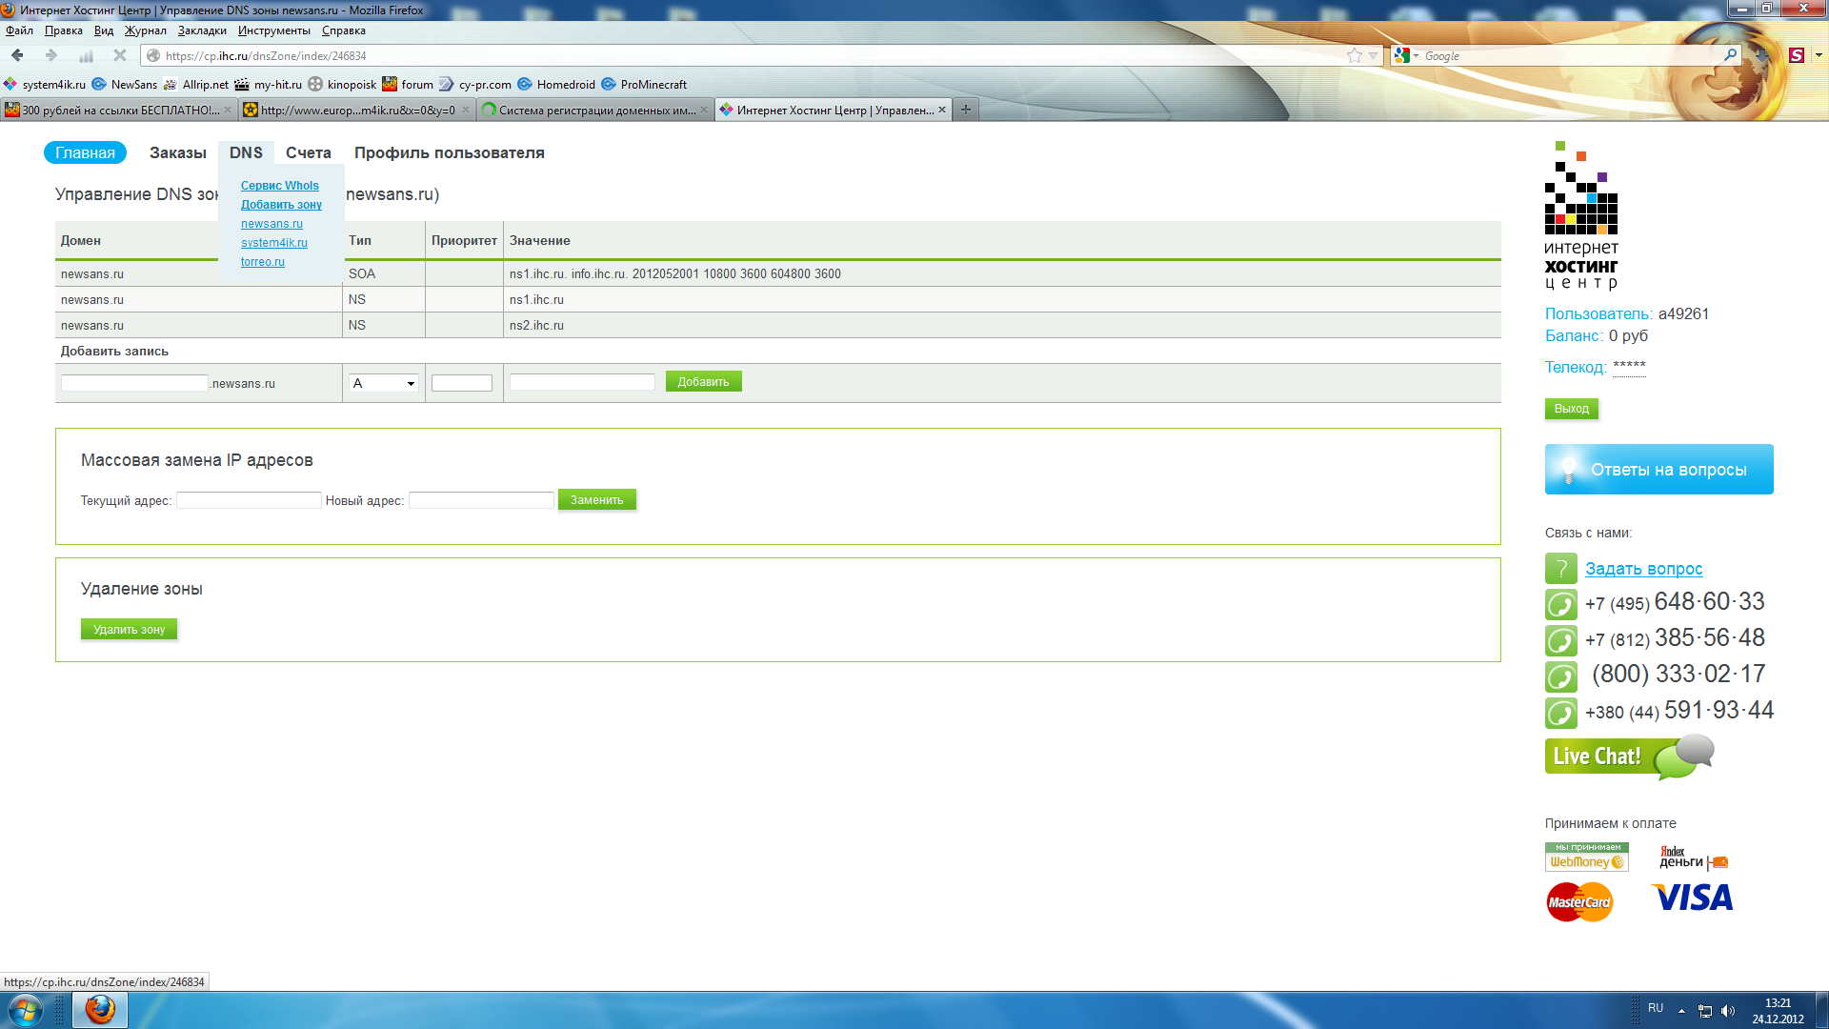Open the system4ik.ru zone link
Viewport: 1829px width, 1029px height.
pos(274,243)
